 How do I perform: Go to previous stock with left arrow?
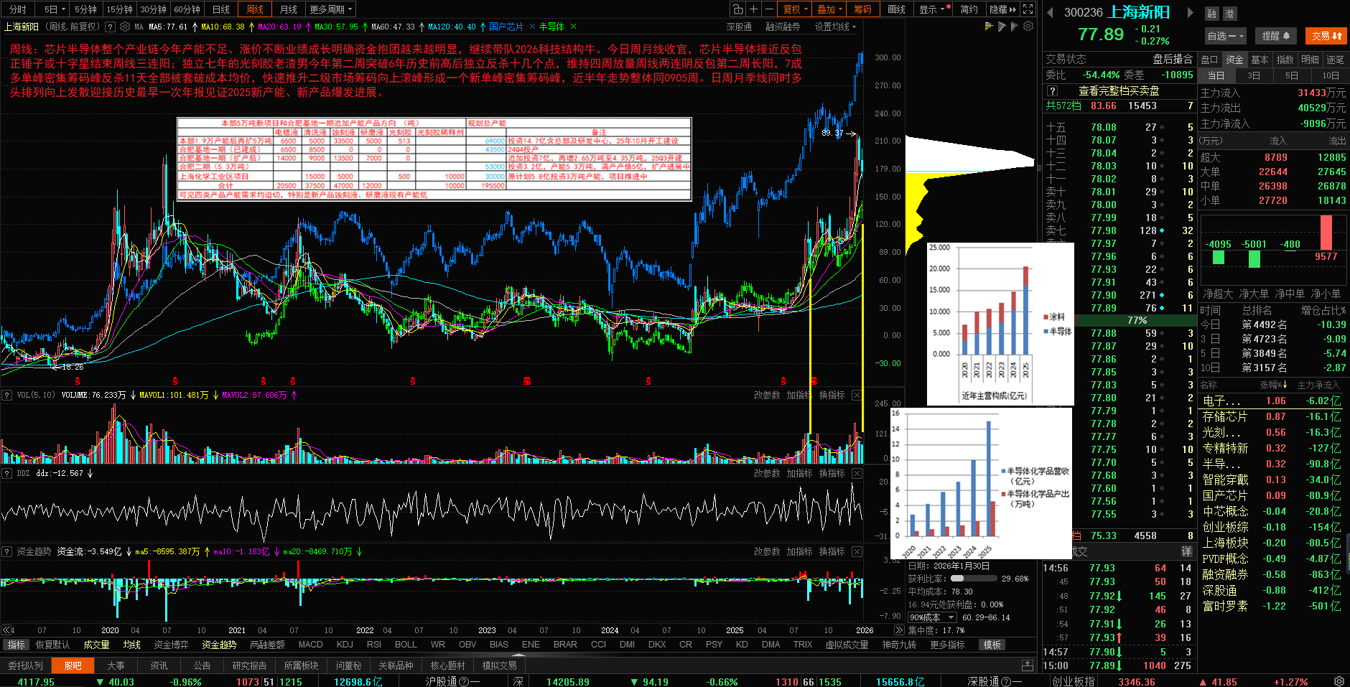(x=1050, y=12)
